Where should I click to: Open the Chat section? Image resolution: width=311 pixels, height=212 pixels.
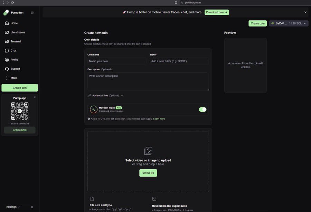click(x=13, y=50)
